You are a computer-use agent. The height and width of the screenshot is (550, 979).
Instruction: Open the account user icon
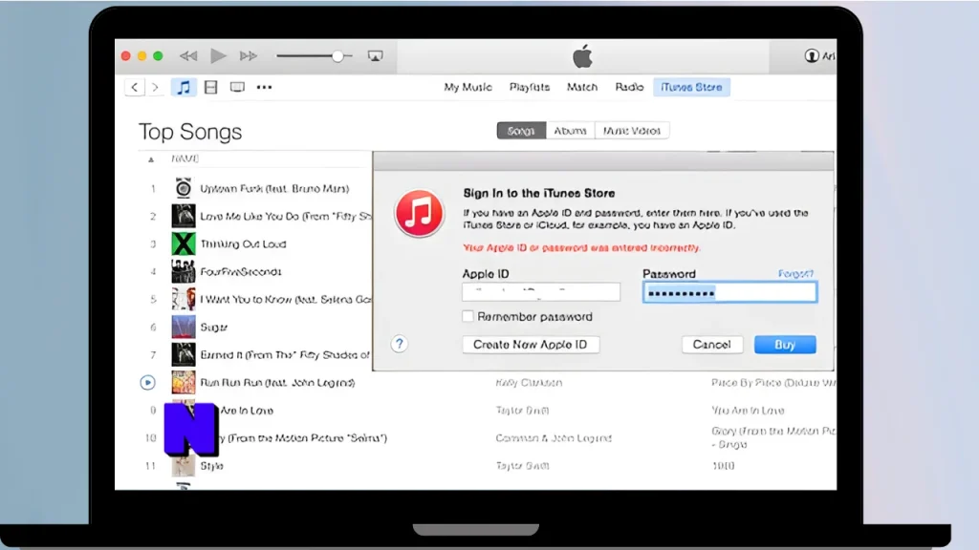(x=812, y=56)
